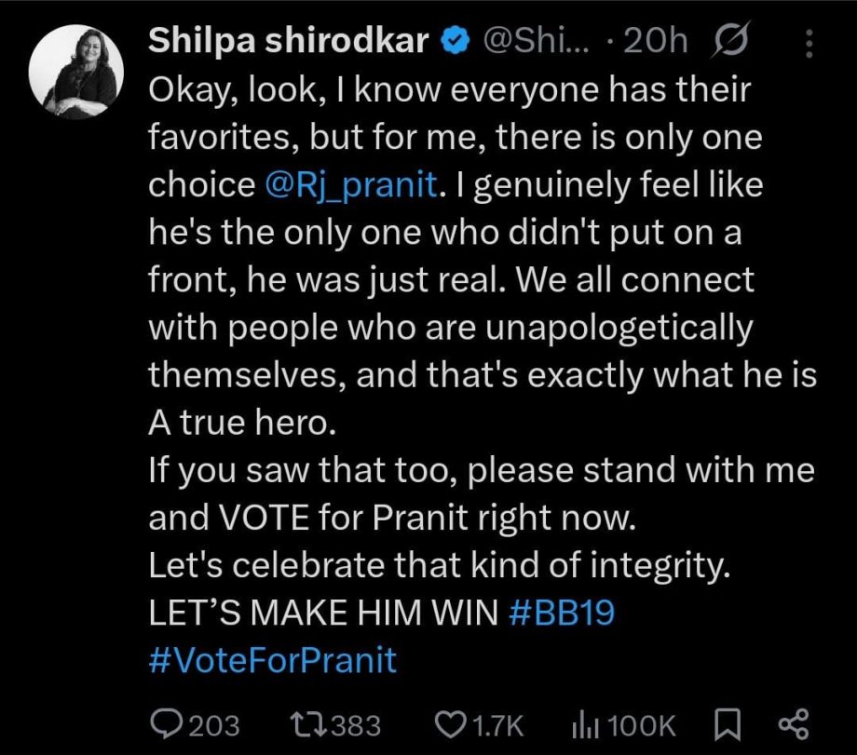The image size is (857, 755).
Task: Click the truncated @Shi... handle
Action: coord(534,41)
